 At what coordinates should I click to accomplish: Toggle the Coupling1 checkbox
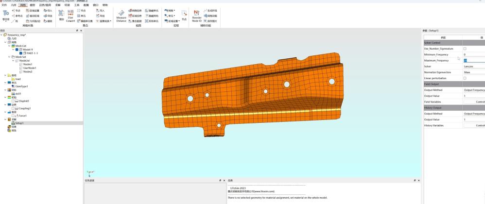[x=13, y=108]
